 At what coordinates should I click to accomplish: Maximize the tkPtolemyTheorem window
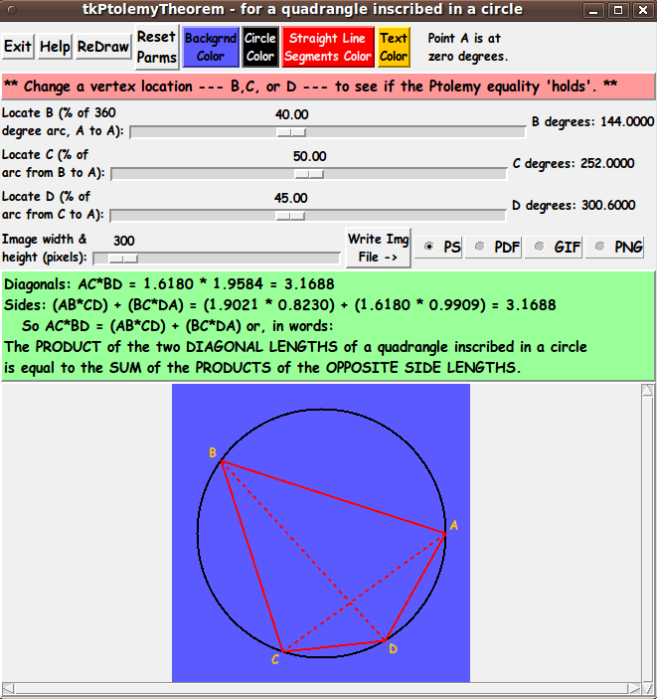(618, 10)
